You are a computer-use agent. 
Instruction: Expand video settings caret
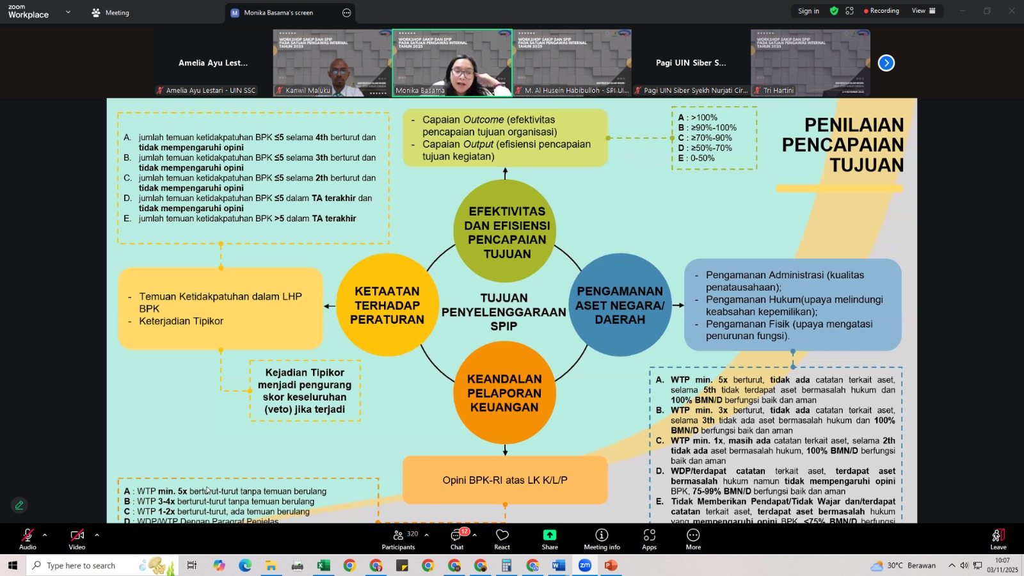97,535
